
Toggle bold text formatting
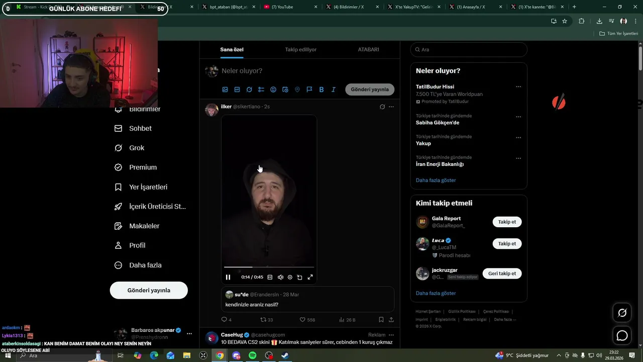click(x=321, y=89)
